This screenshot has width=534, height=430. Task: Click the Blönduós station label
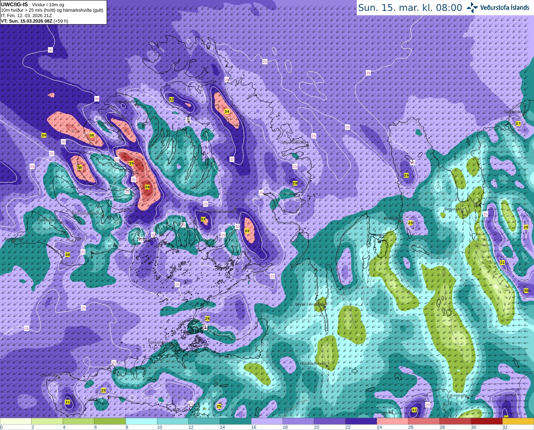[392, 218]
